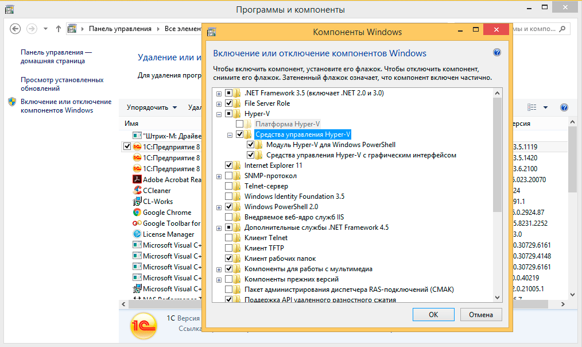Expand Windows PowerShell 2.0 tree node
This screenshot has height=347, width=582.
(x=219, y=207)
